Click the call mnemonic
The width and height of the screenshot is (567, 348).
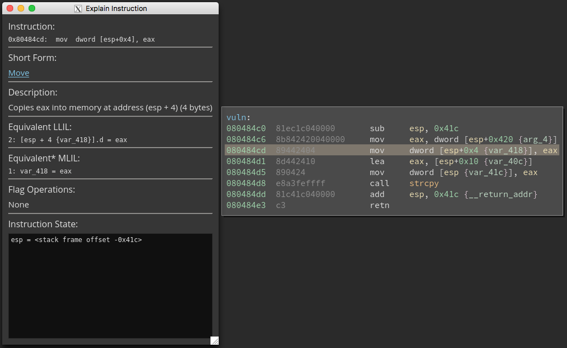pos(379,183)
